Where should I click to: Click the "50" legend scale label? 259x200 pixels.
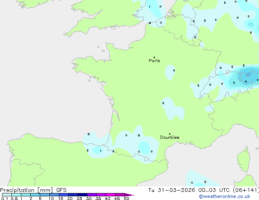click(x=126, y=198)
